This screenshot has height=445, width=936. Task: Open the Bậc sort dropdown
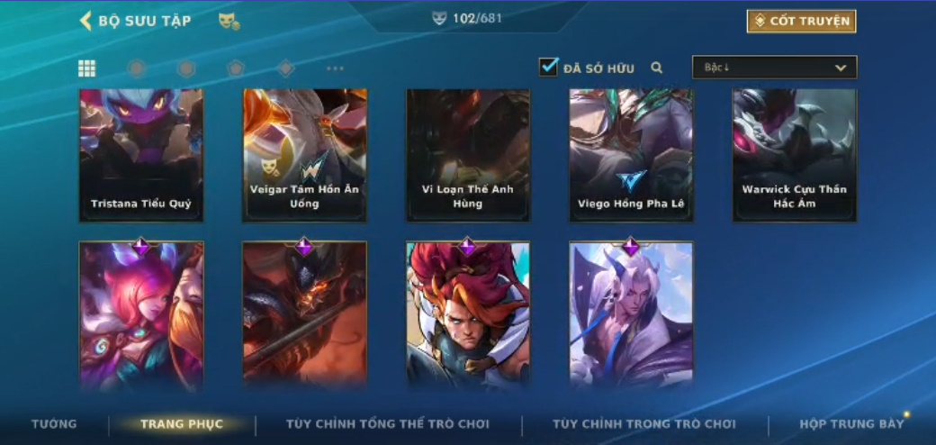click(x=774, y=68)
